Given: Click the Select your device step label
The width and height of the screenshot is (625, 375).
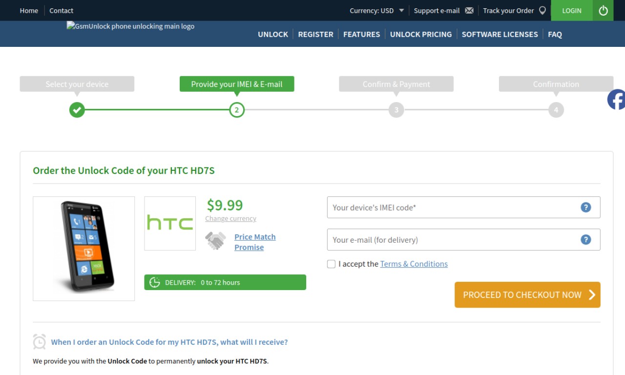Looking at the screenshot, I should 77,84.
